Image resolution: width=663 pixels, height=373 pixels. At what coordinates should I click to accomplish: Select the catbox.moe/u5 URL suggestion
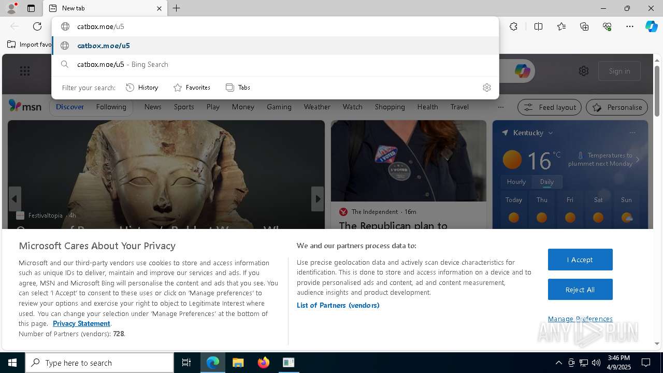[275, 46]
